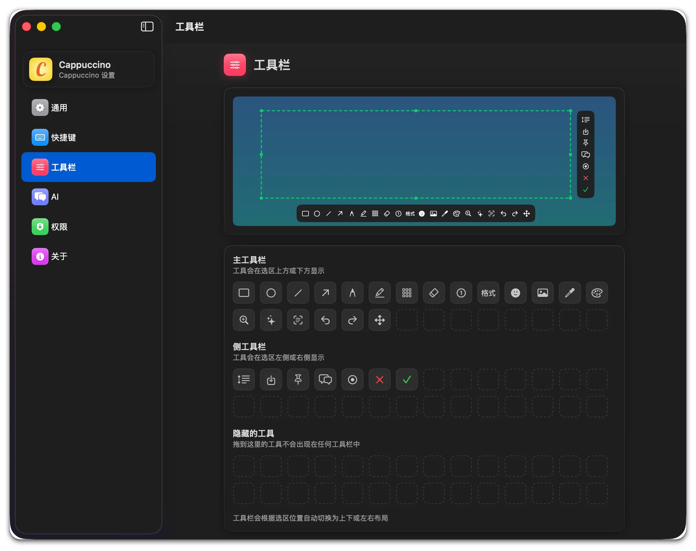
Task: Click the preview toolbar's move icon
Action: 527,214
